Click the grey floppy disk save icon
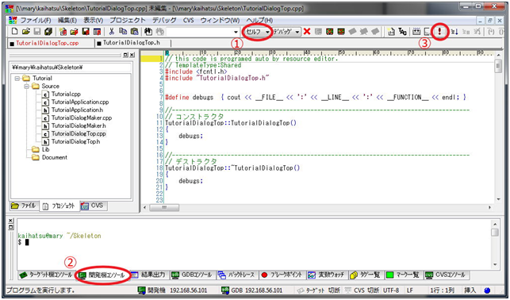The width and height of the screenshot is (510, 300). click(37, 32)
